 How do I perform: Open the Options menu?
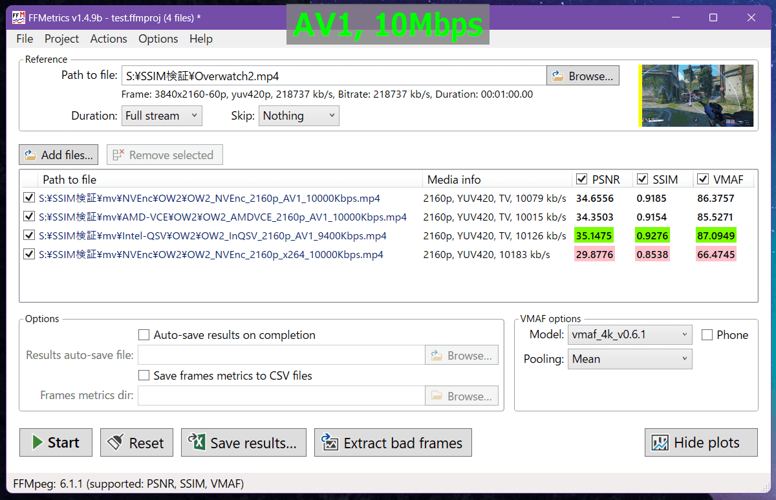point(158,39)
